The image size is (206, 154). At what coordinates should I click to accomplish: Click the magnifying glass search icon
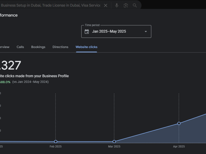(x=135, y=5)
